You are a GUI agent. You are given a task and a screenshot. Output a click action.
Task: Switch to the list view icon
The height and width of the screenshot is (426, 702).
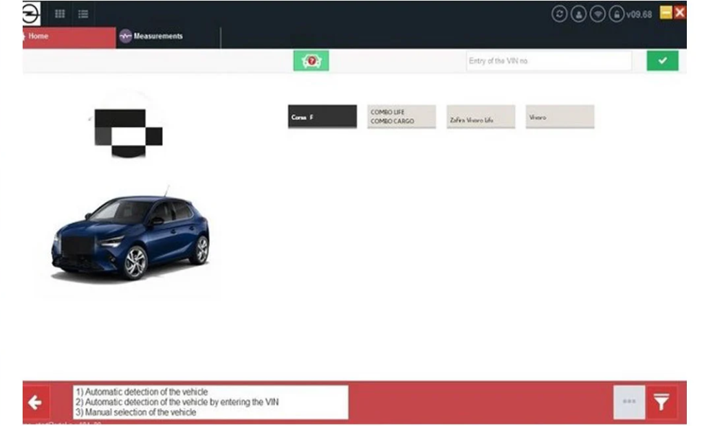[83, 14]
